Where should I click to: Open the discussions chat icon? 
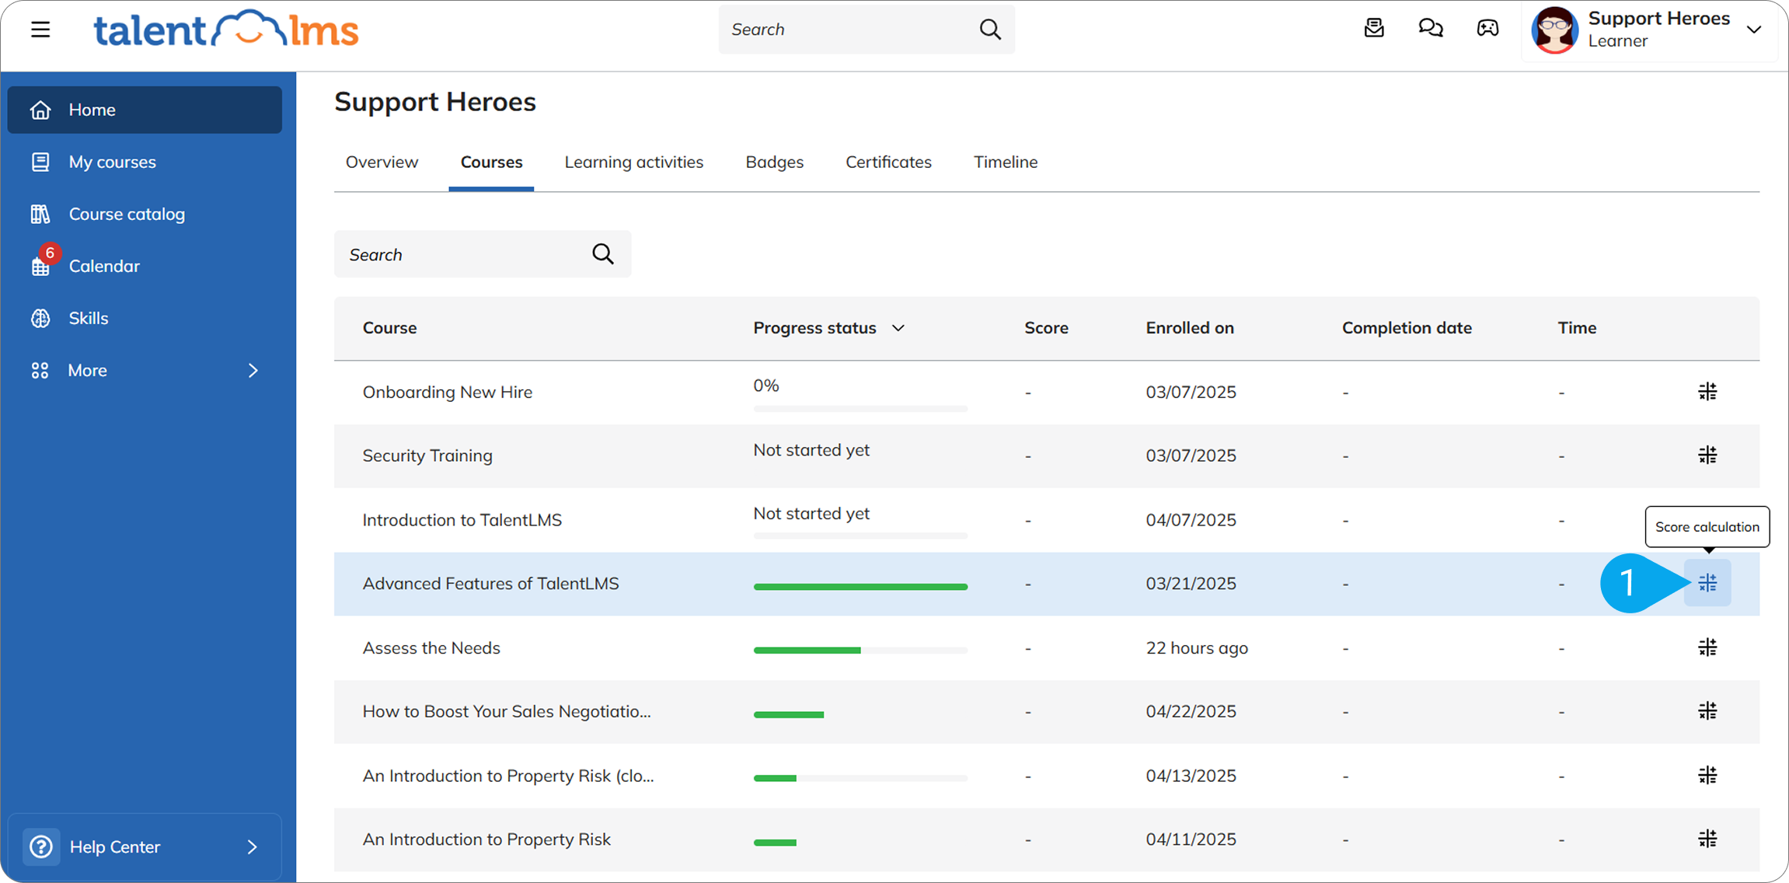point(1431,29)
